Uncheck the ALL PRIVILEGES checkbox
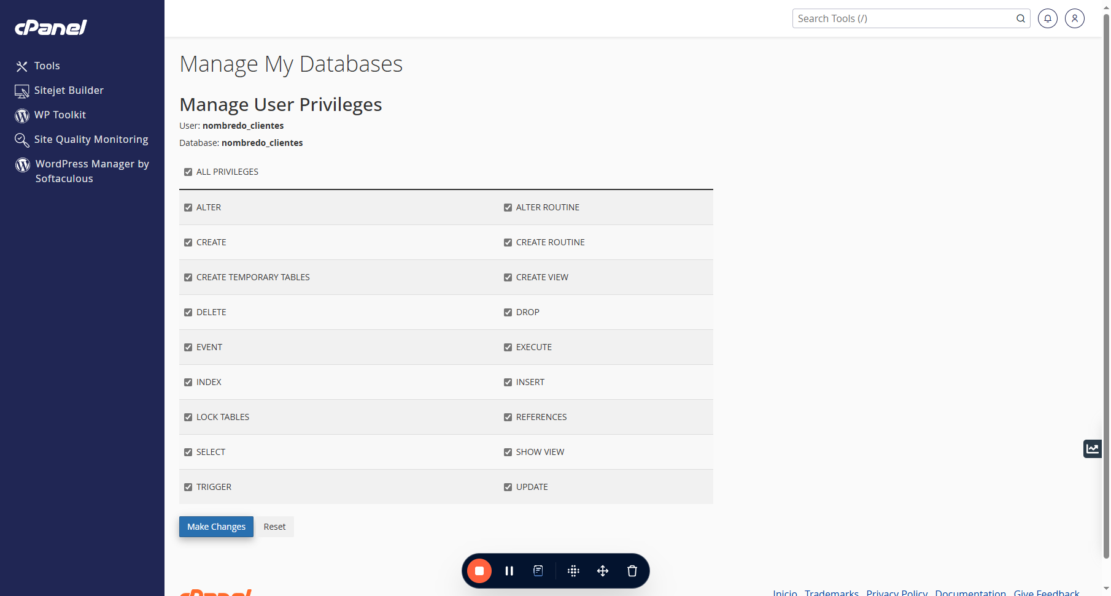The image size is (1111, 596). pos(188,172)
